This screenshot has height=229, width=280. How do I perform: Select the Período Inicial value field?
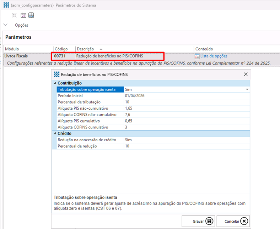[x=187, y=96]
